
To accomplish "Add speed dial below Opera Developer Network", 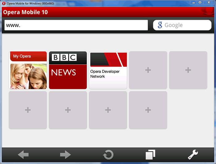I will 108,110.
